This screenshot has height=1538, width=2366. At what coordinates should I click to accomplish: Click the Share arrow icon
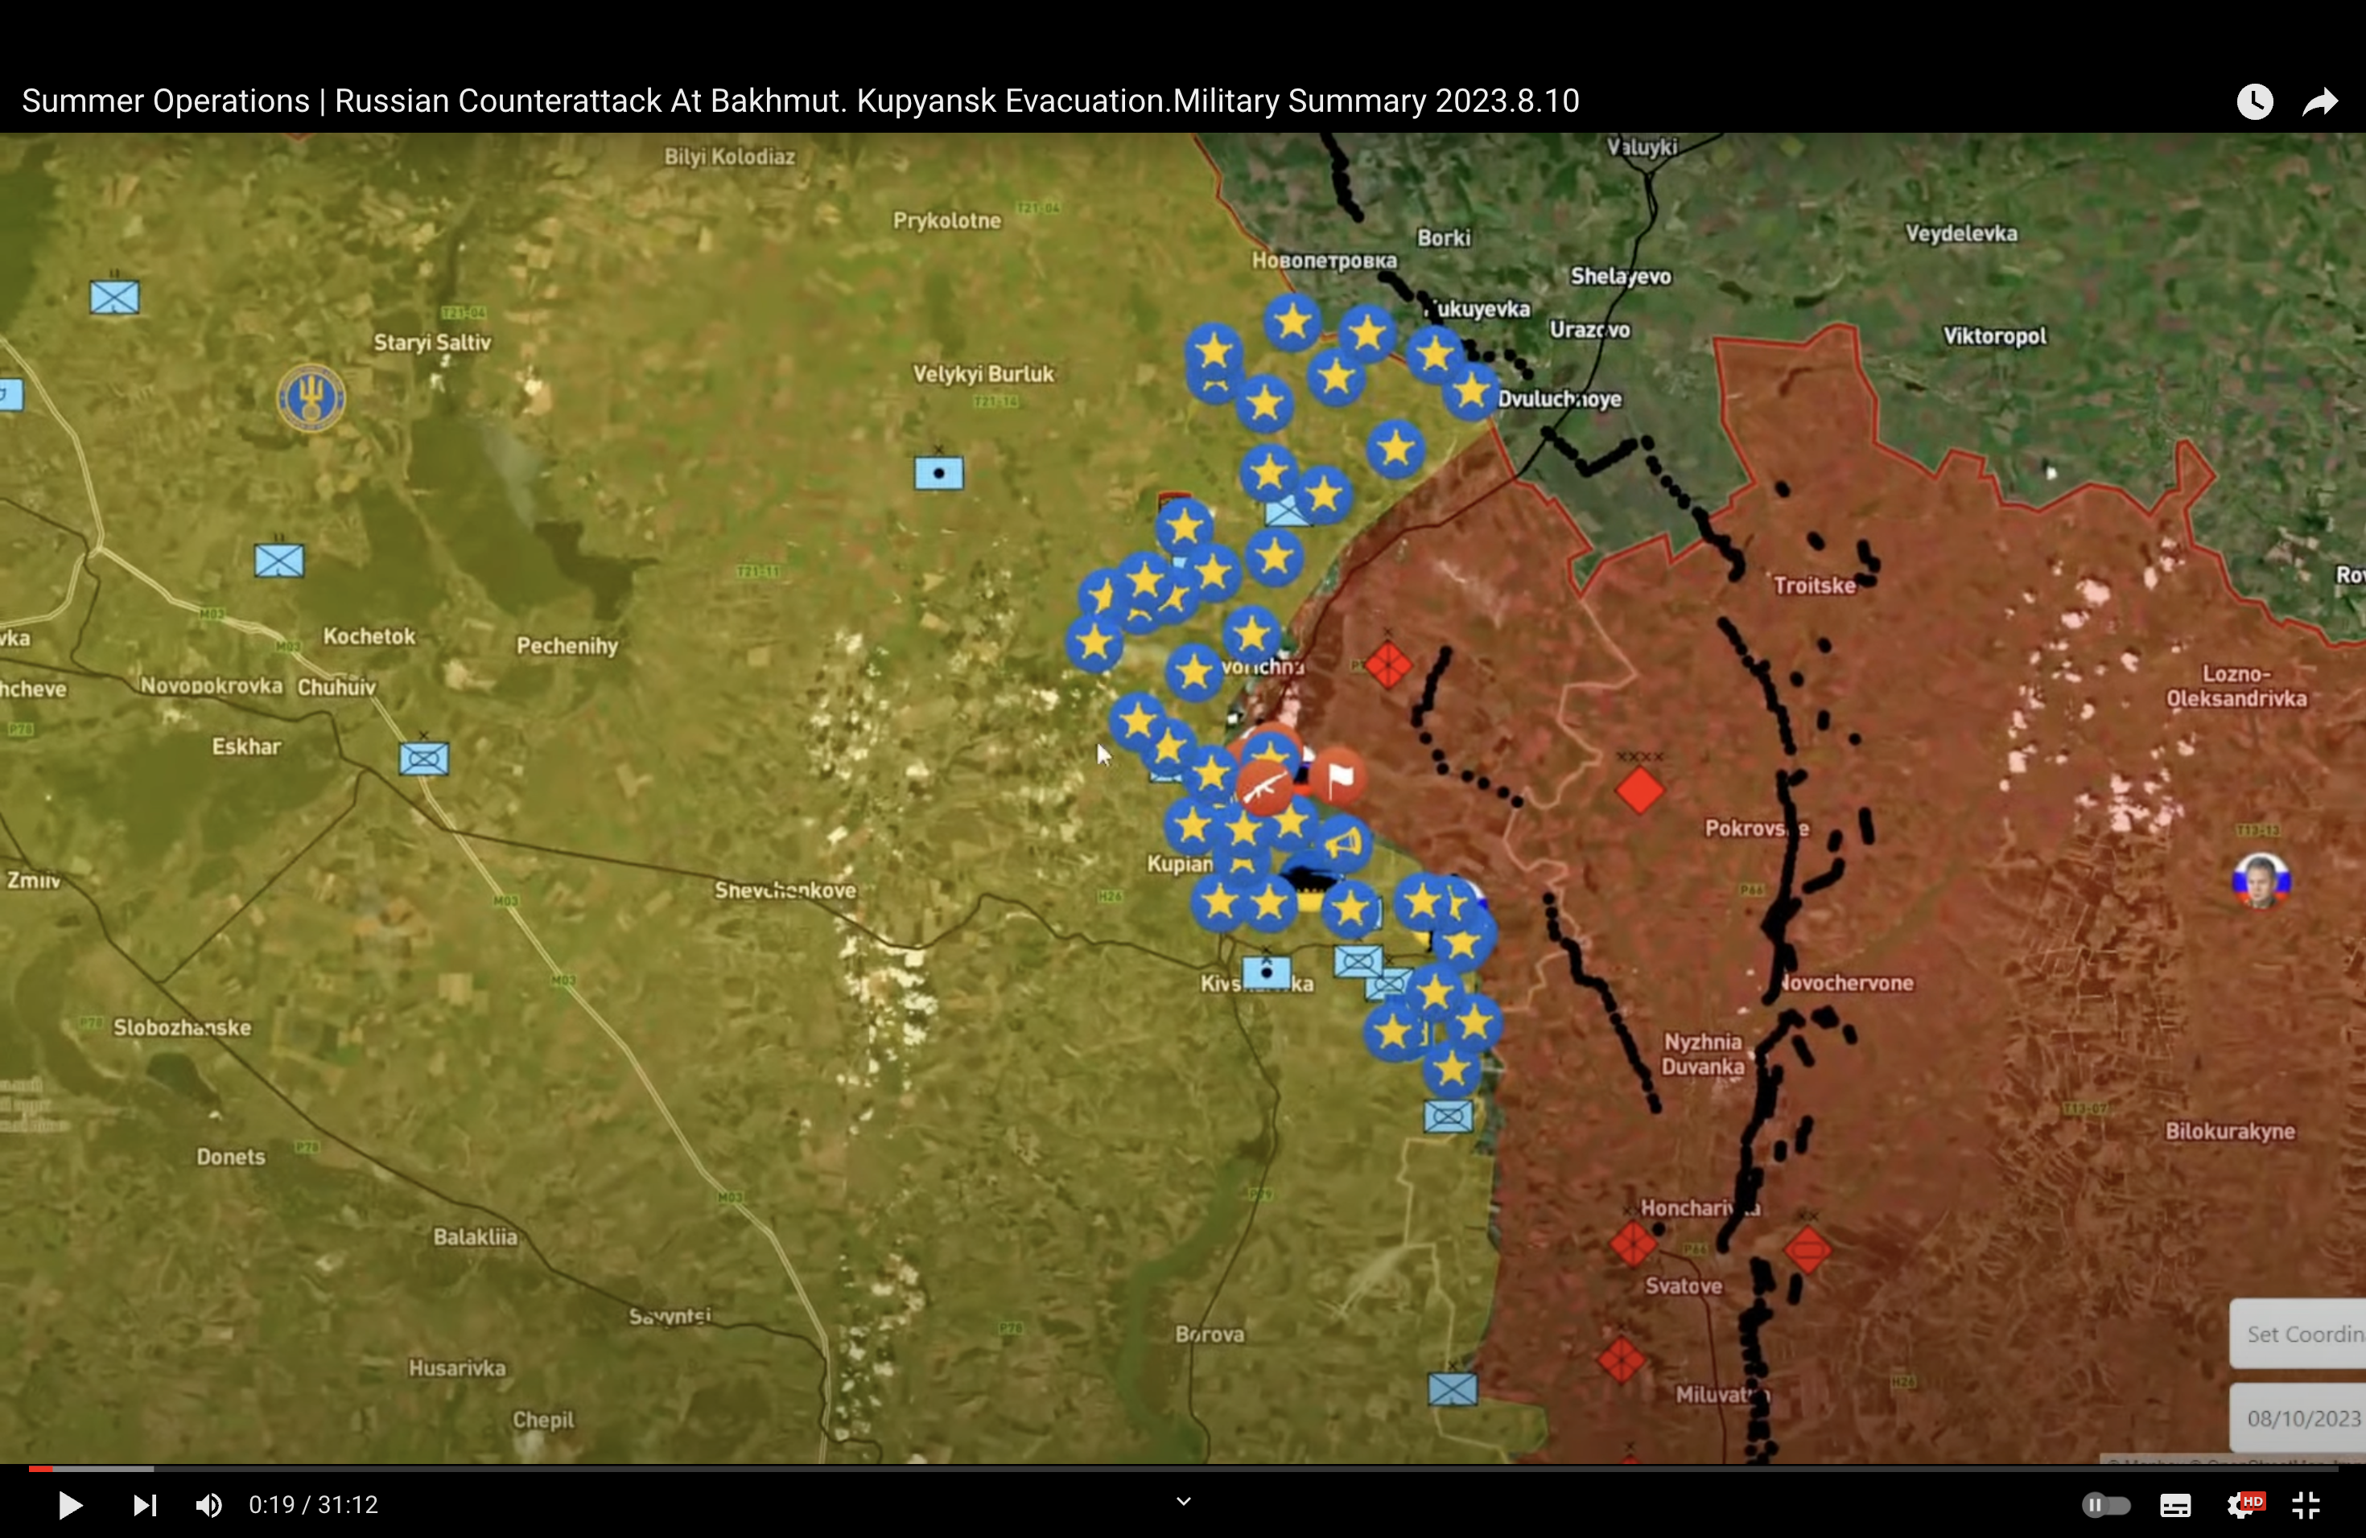(2319, 101)
